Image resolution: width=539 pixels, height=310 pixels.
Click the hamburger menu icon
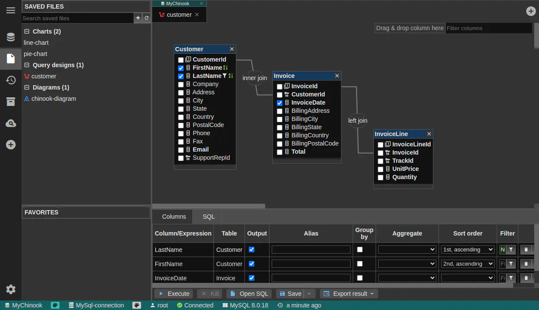11,10
